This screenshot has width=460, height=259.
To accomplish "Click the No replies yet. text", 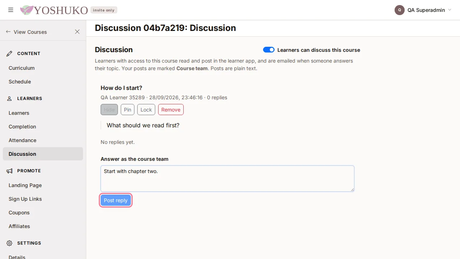I will [x=118, y=142].
